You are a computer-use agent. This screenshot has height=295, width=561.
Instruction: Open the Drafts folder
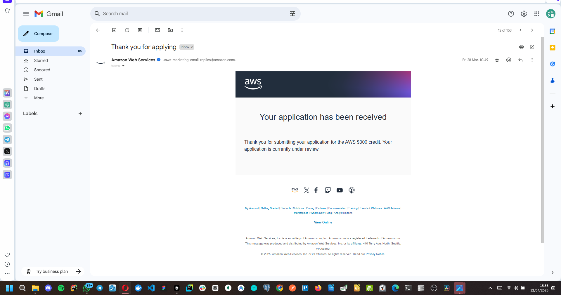[40, 88]
